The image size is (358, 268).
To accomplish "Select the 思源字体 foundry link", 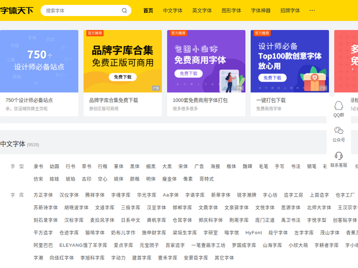I will point(291,208).
